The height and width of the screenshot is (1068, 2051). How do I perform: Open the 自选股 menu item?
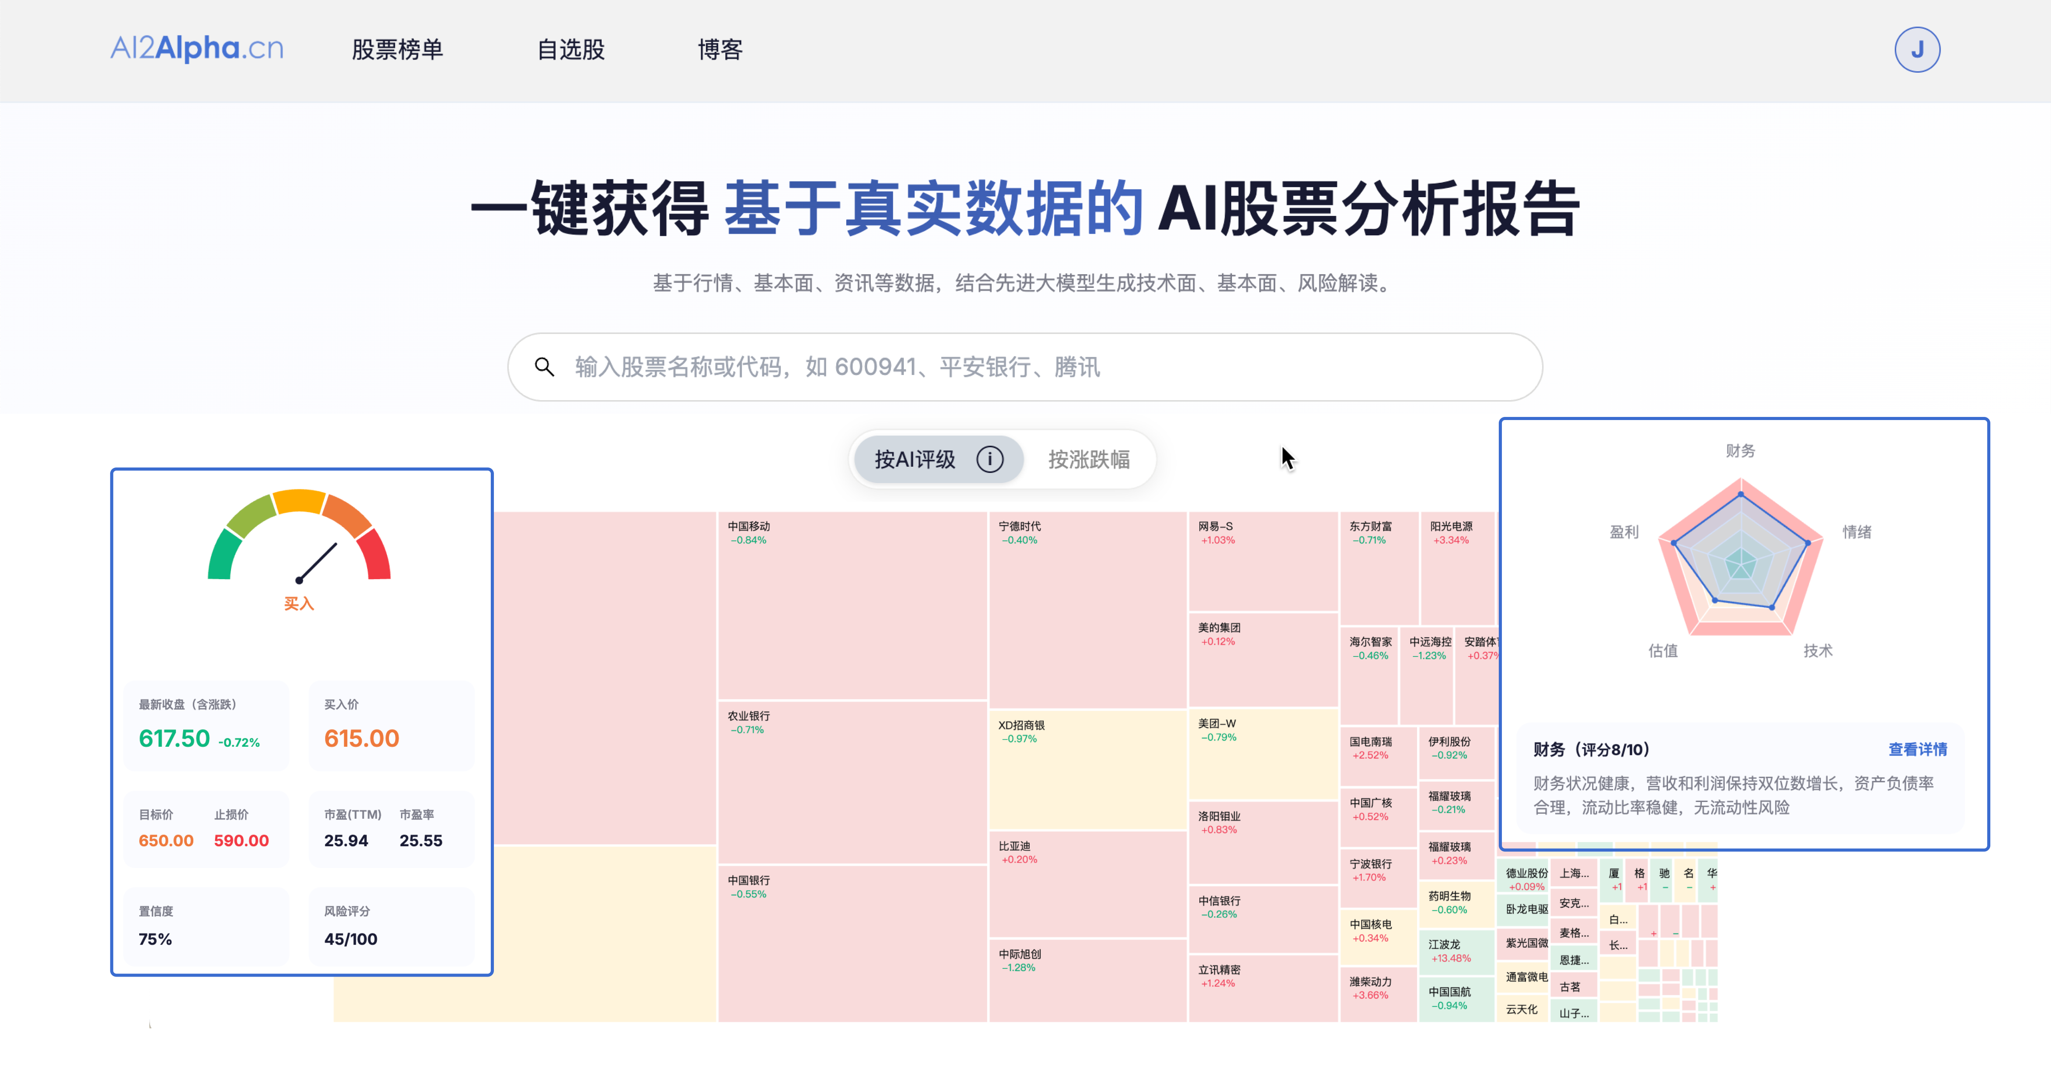coord(571,49)
